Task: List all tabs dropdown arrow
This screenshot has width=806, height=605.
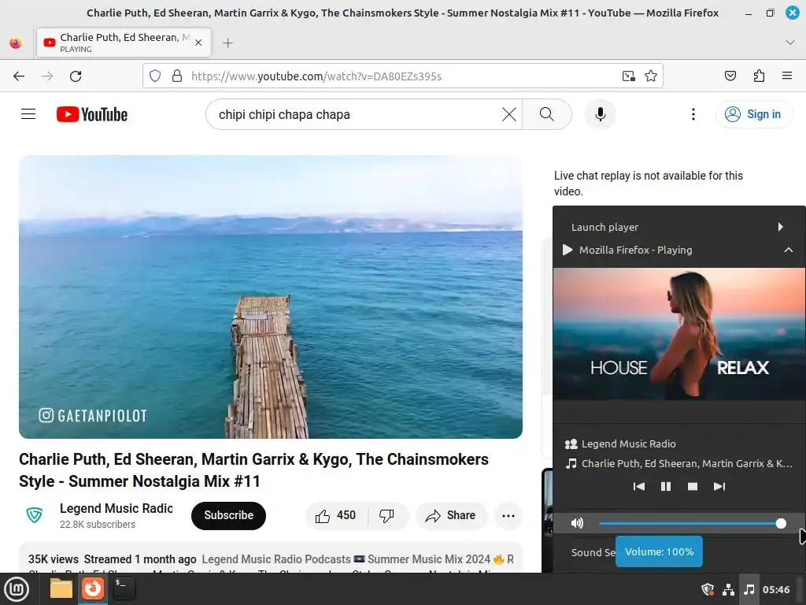Action: [x=790, y=43]
